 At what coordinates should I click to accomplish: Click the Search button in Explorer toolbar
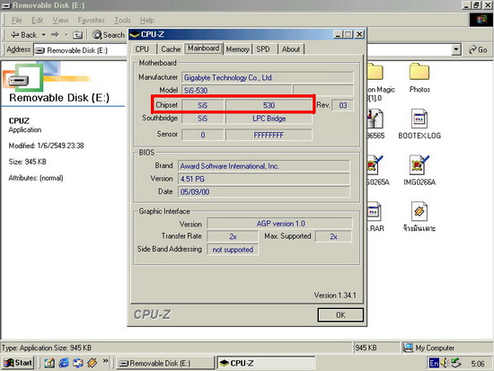click(x=109, y=35)
